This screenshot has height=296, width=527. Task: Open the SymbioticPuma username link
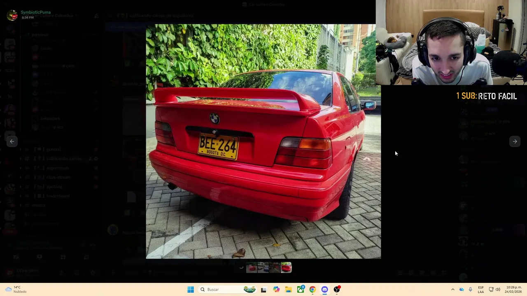click(36, 12)
